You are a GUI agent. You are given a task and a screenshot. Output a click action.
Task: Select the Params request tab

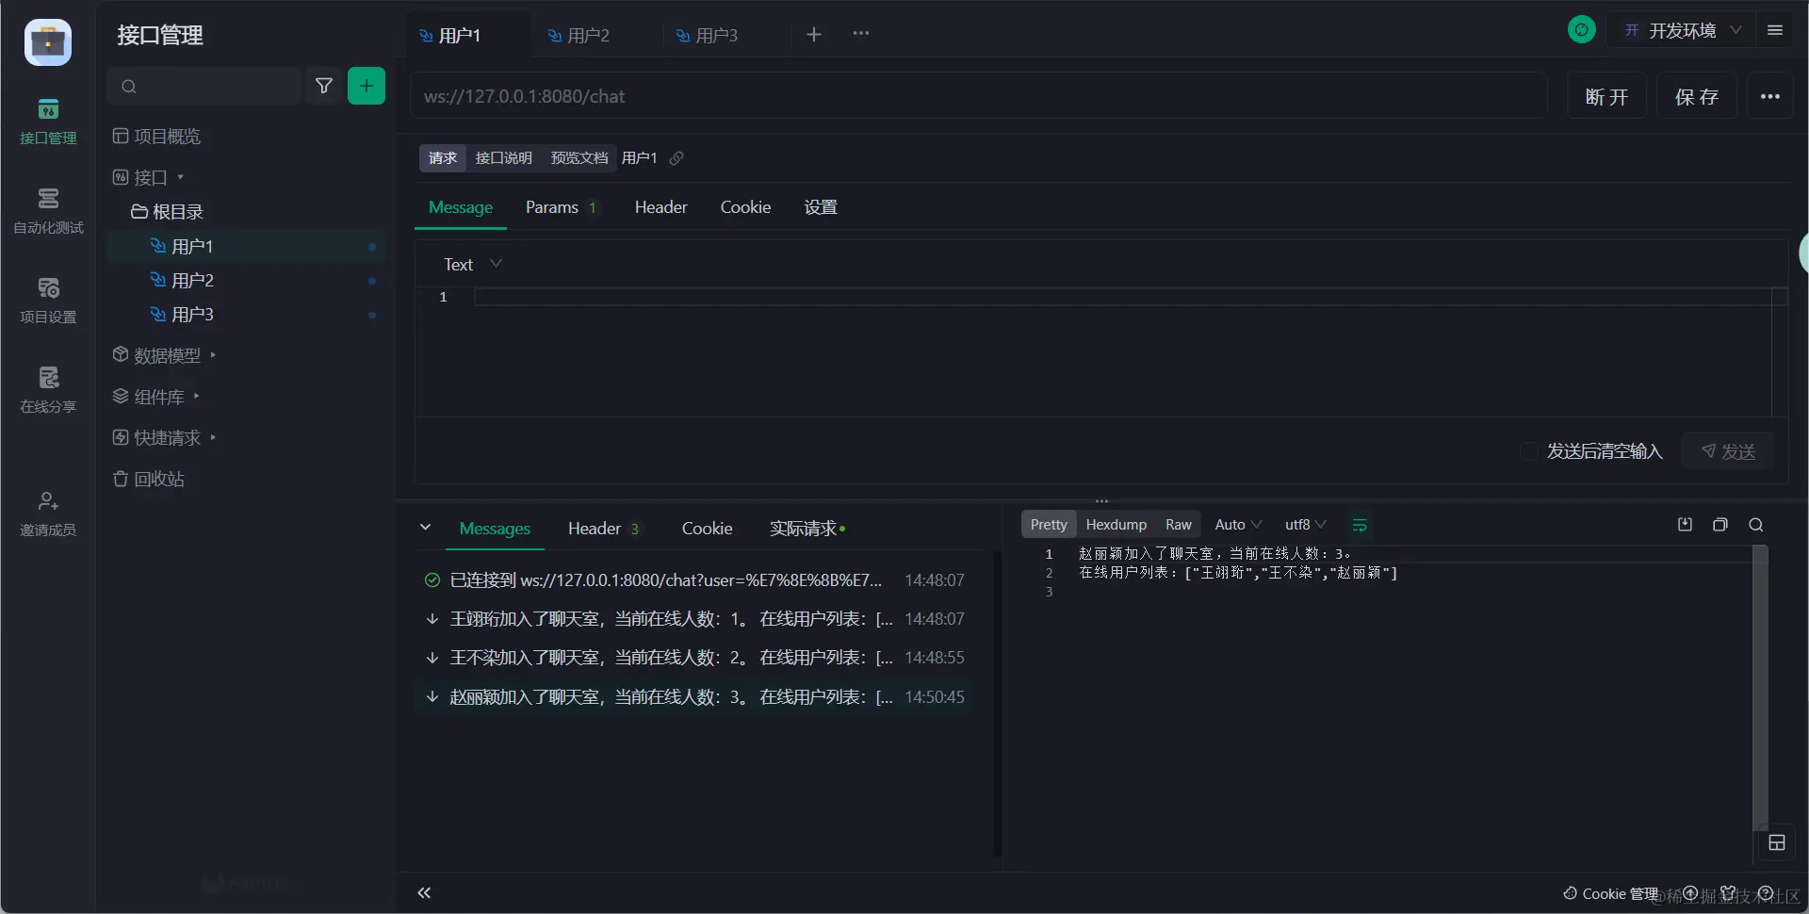(x=561, y=207)
